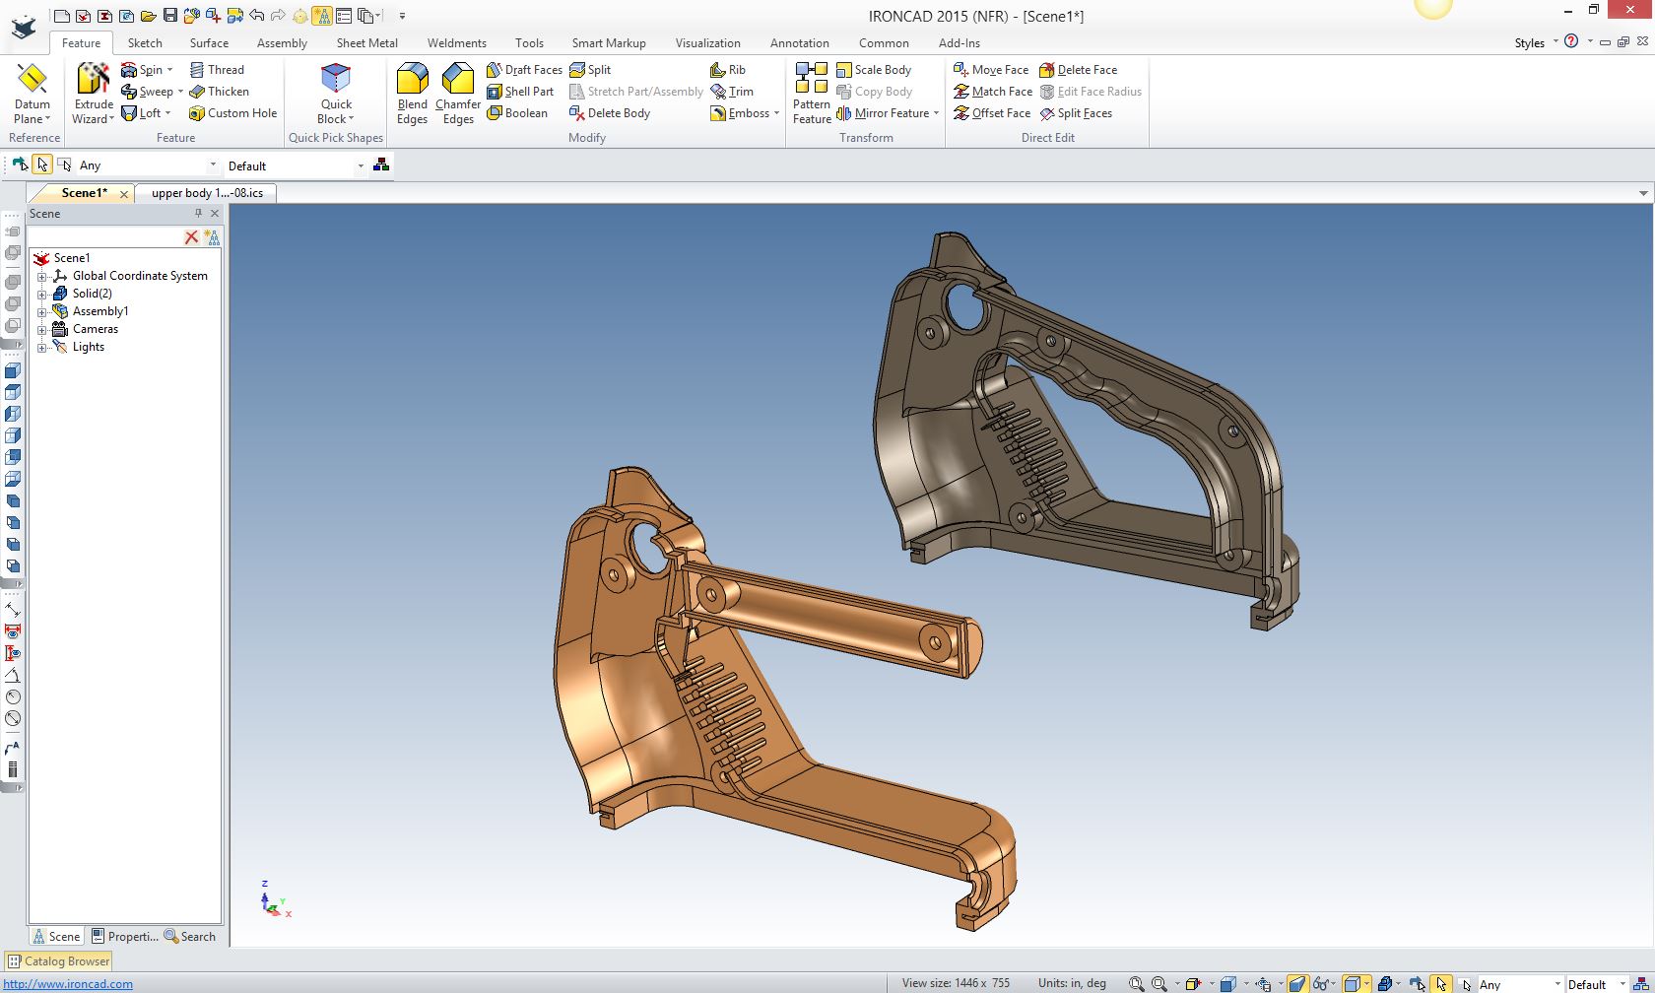Screen dimensions: 1655x993
Task: Open the Default configuration dropdown
Action: [361, 166]
